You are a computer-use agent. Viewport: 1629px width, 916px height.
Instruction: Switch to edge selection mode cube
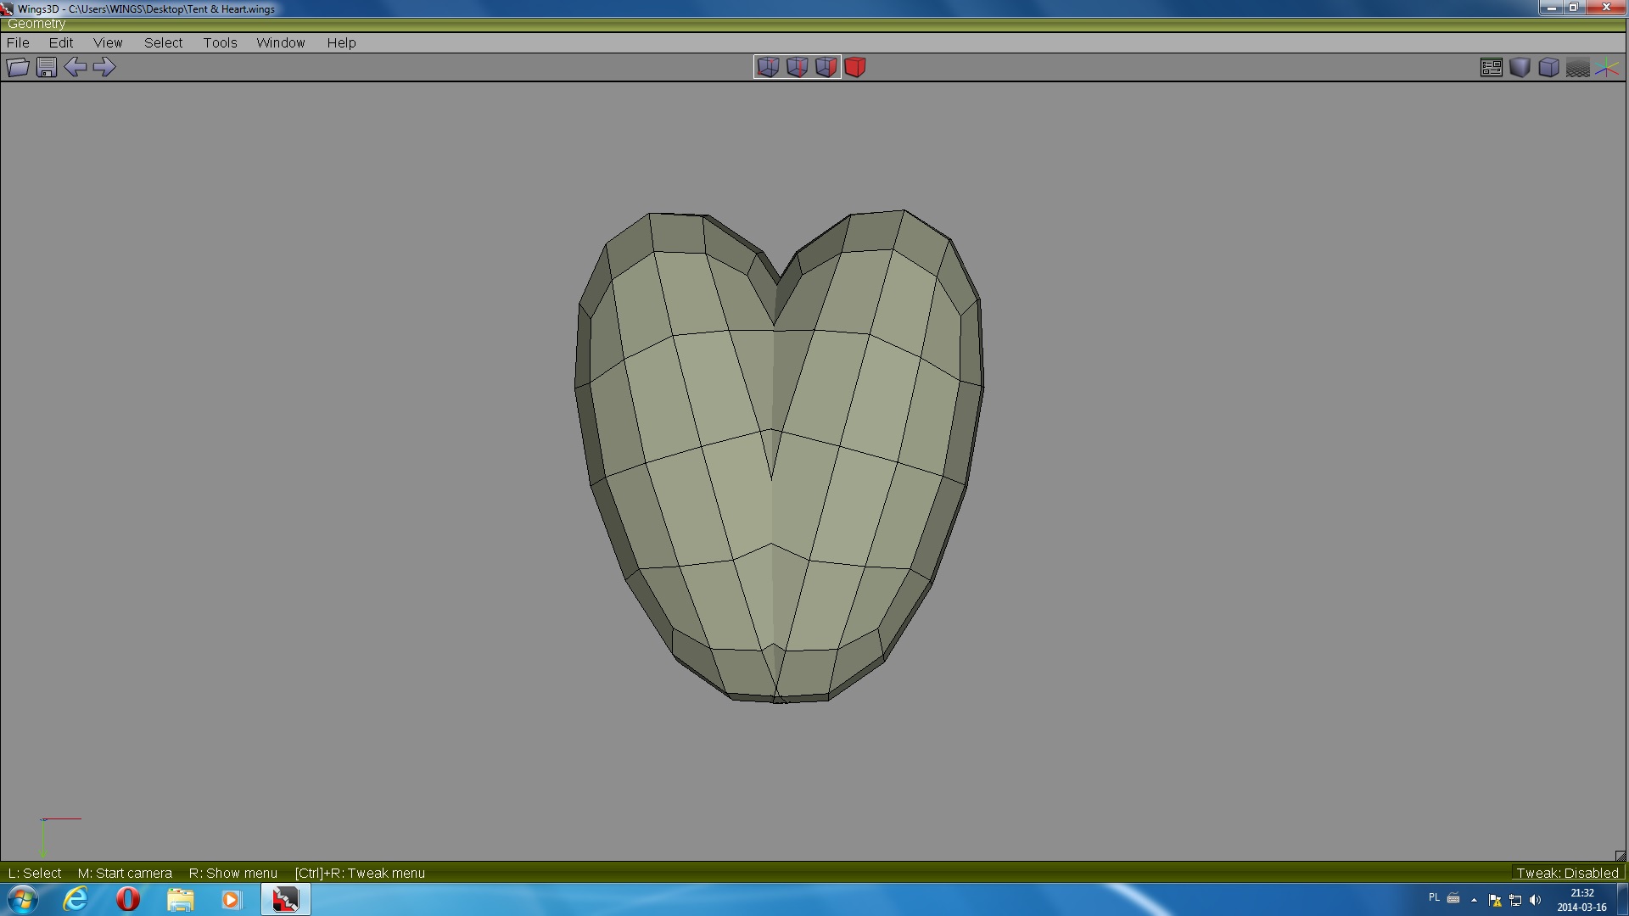[x=797, y=67]
